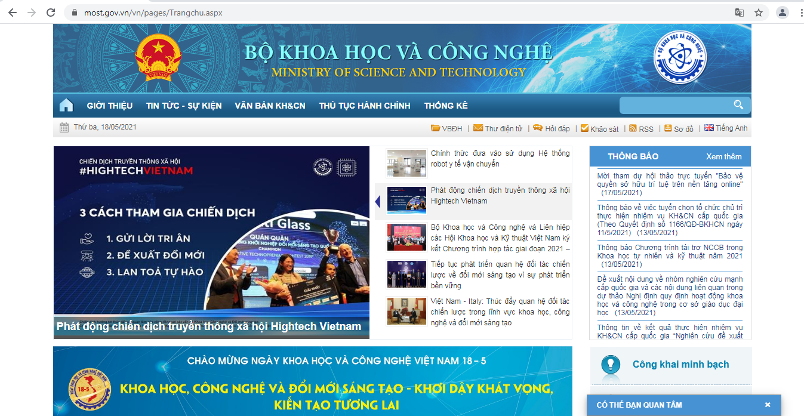The width and height of the screenshot is (804, 416).
Task: Go to the homepage via the house icon
Action: pyautogui.click(x=66, y=106)
